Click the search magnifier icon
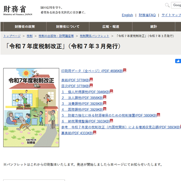Screen dimensions: 181x181 pos(167,5)
